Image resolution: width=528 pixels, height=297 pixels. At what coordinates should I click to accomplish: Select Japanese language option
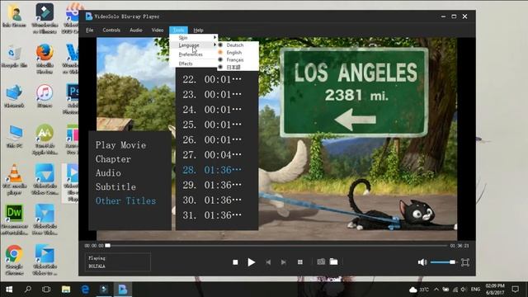tap(238, 67)
